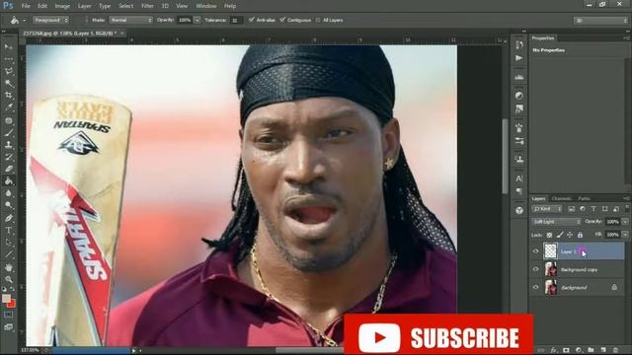
Task: Open the Window menu
Action: pos(206,6)
